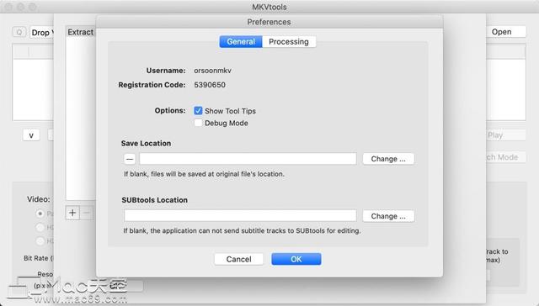539x306 pixels.
Task: Uncheck Show Tool Tips option
Action: point(198,110)
